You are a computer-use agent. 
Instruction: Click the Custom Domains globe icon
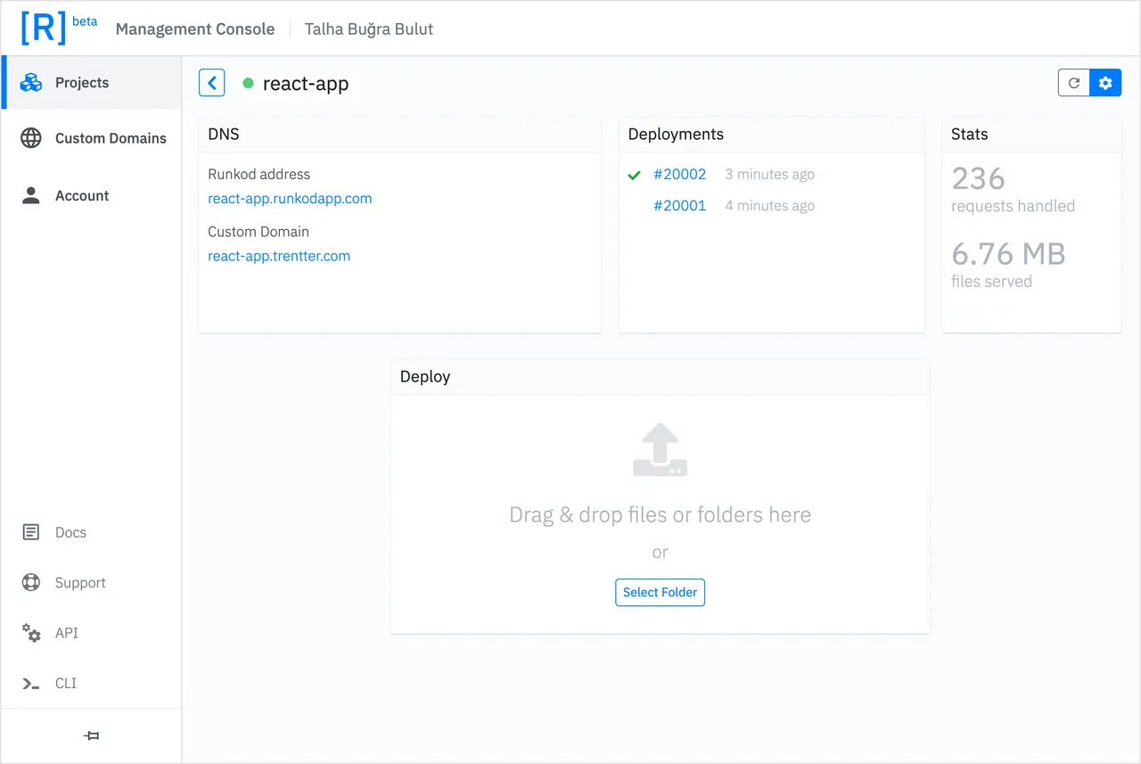(x=31, y=138)
